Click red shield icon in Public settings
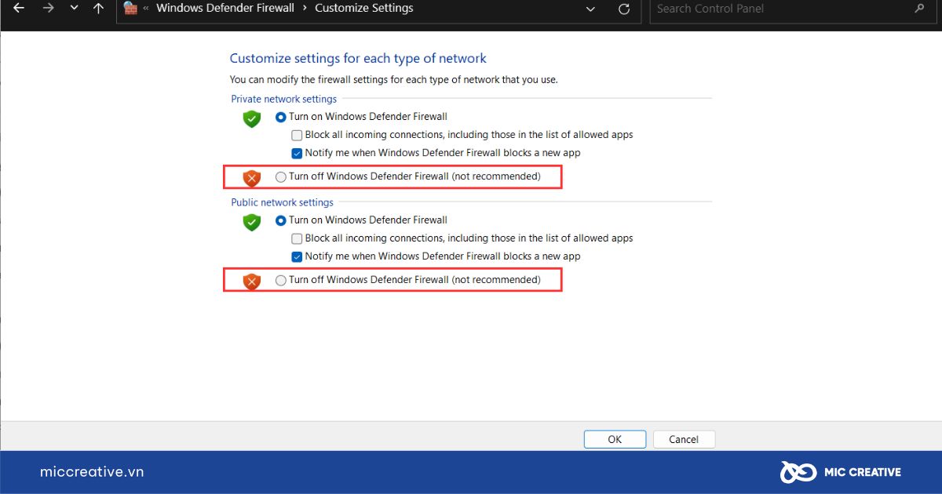942x494 pixels. 251,282
